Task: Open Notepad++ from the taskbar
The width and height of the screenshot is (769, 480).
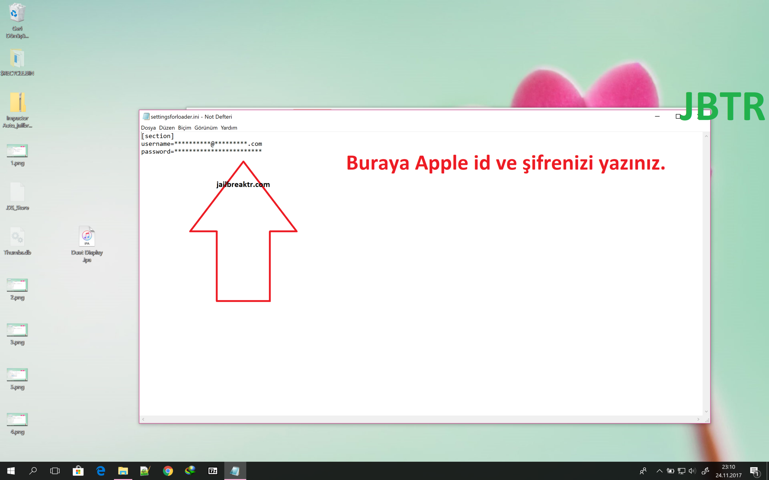Action: pyautogui.click(x=145, y=471)
